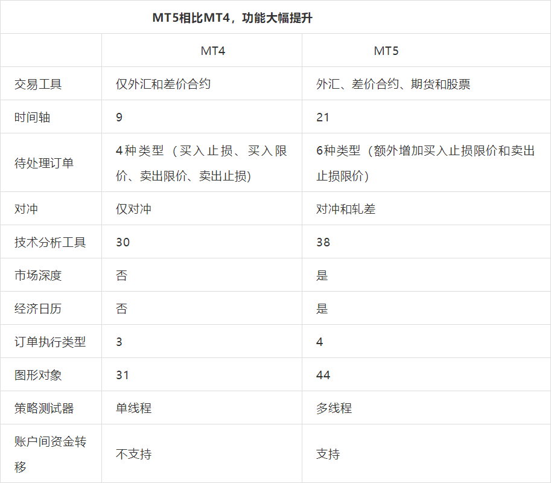Click the technical-analysis value '38'
This screenshot has width=551, height=483.
click(x=323, y=242)
